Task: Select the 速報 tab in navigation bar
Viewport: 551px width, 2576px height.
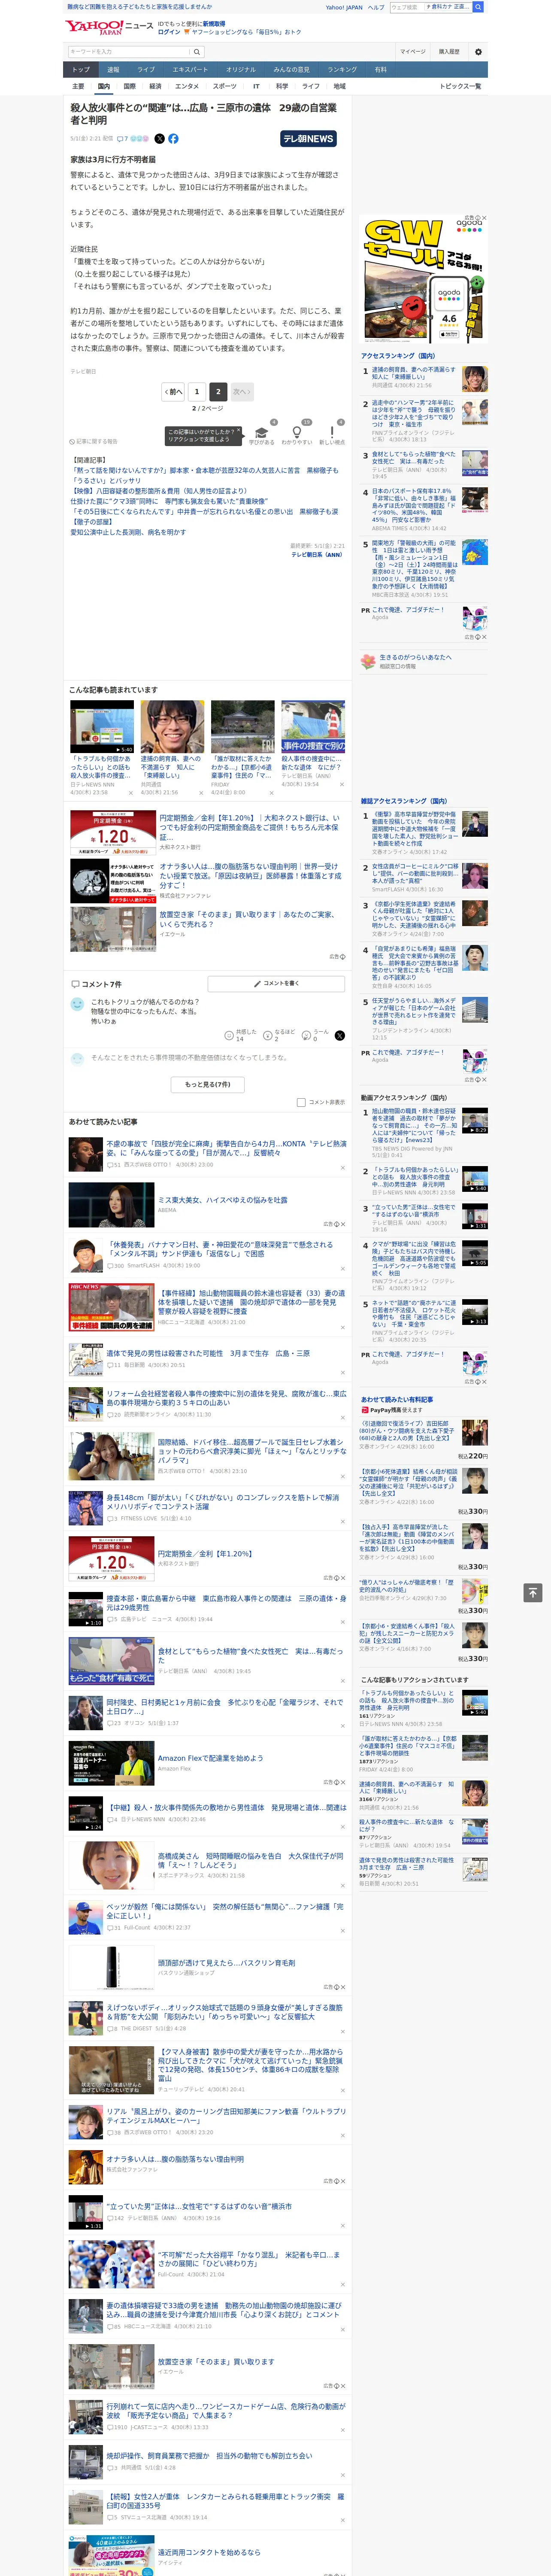Action: pos(113,70)
